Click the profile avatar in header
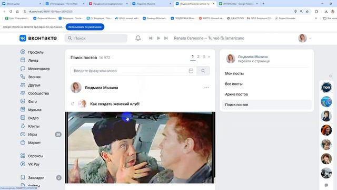Screen dimensions: 337x190 tap(302, 38)
